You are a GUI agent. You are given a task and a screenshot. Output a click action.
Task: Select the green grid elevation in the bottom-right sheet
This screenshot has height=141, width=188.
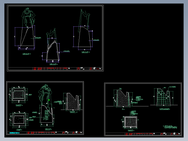point(164,97)
